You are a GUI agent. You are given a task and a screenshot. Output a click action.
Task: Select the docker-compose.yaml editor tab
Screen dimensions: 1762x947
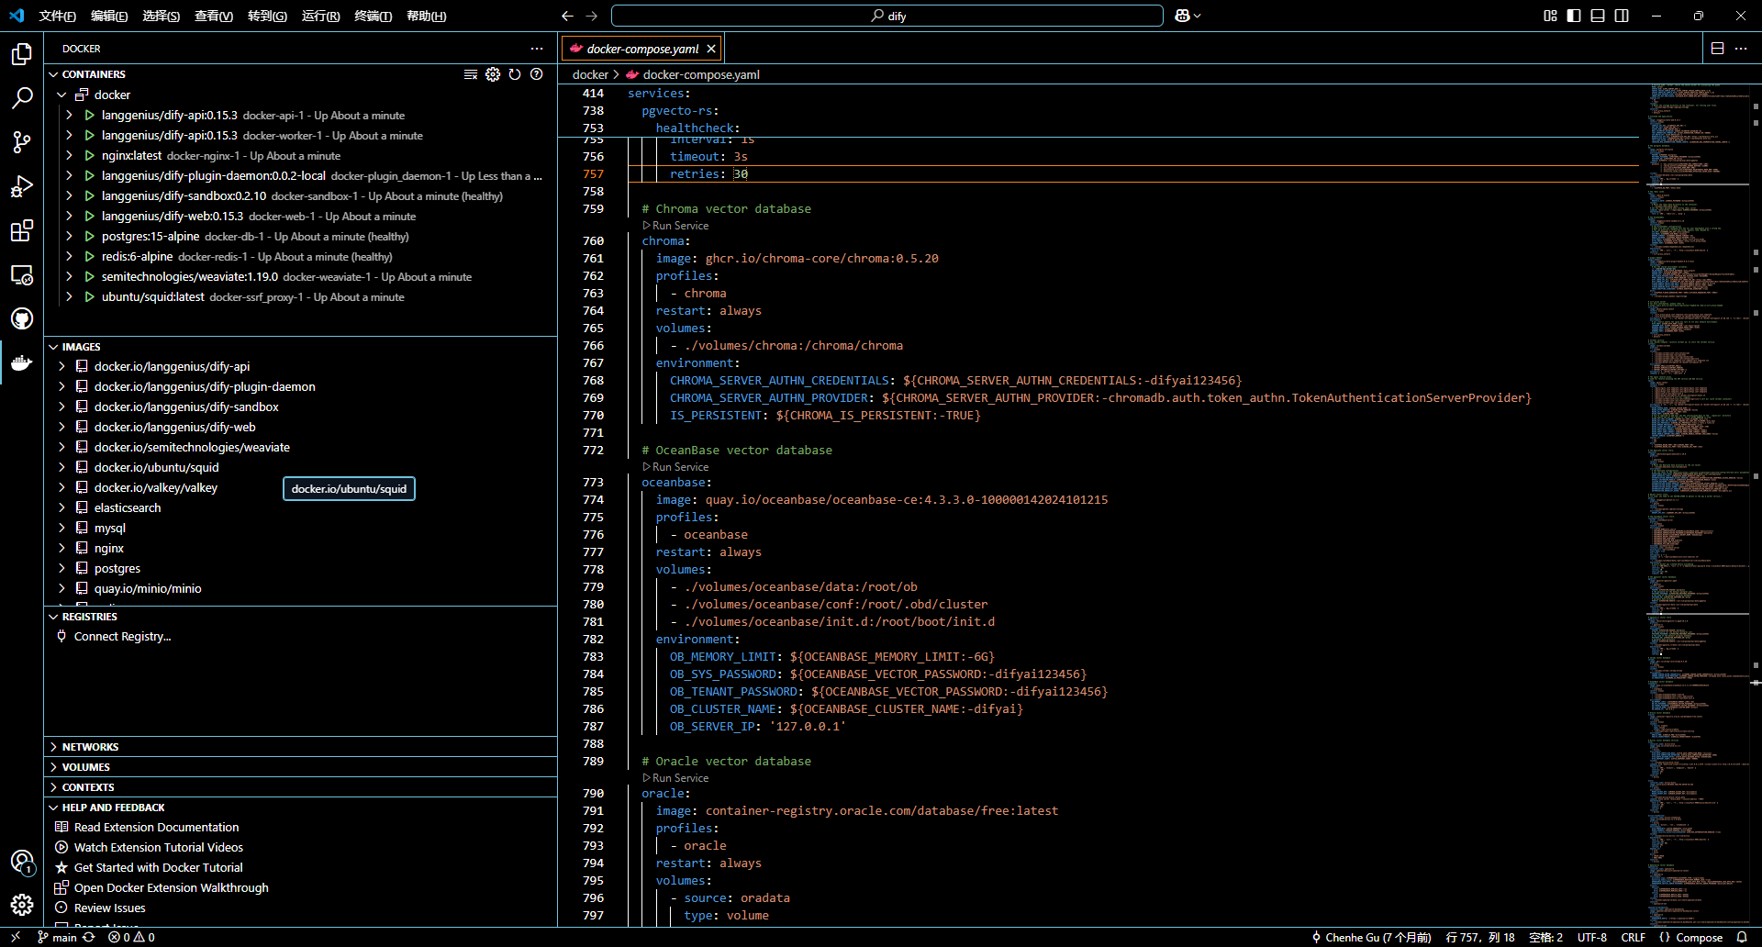pyautogui.click(x=641, y=49)
